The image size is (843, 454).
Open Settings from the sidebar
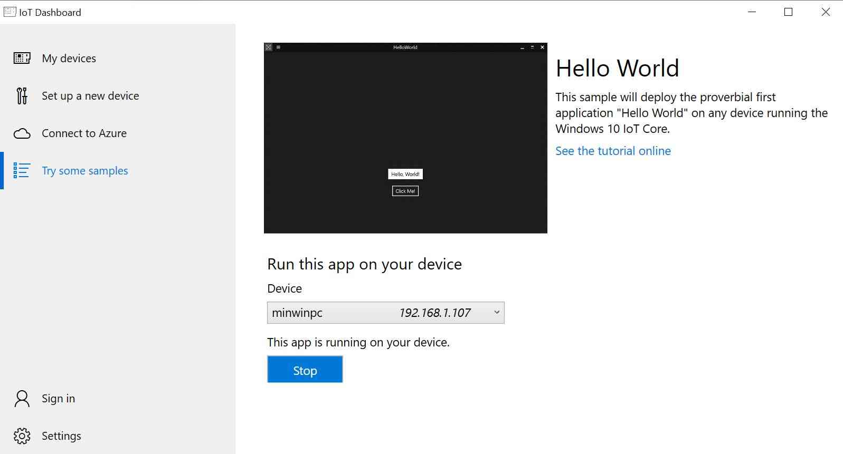click(118, 436)
